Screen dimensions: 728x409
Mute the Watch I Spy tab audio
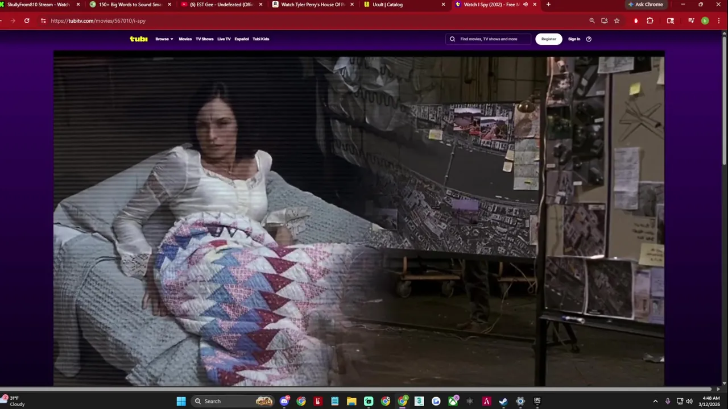point(526,5)
